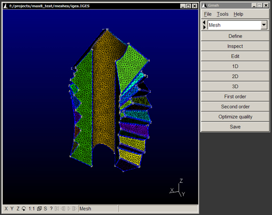Click the cube geometry options icon
Screen dimensions: 272x215
(39, 209)
